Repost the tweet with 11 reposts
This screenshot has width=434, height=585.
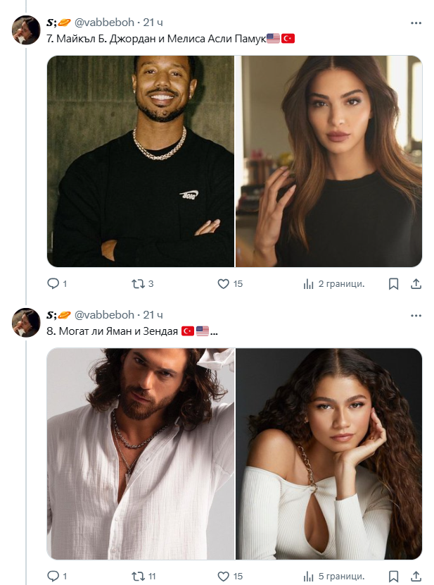tap(138, 575)
